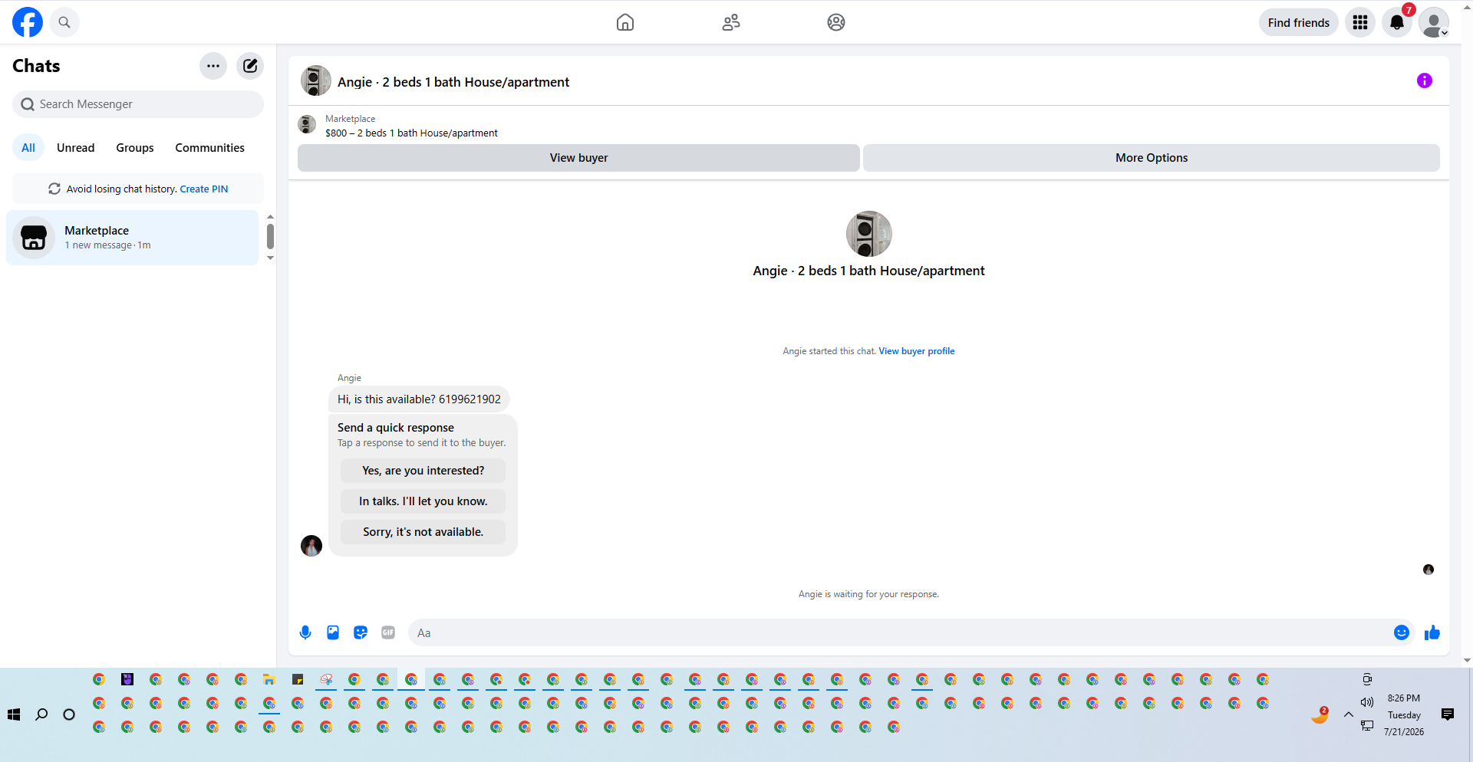Open the Windows Start menu
This screenshot has width=1473, height=762.
14,714
